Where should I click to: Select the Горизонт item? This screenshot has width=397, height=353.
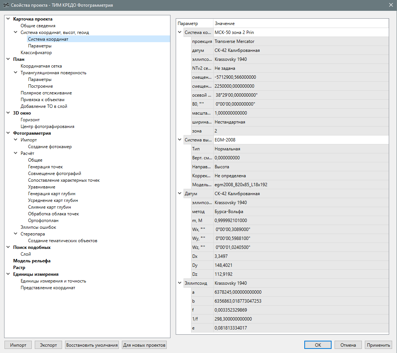[x=30, y=120]
